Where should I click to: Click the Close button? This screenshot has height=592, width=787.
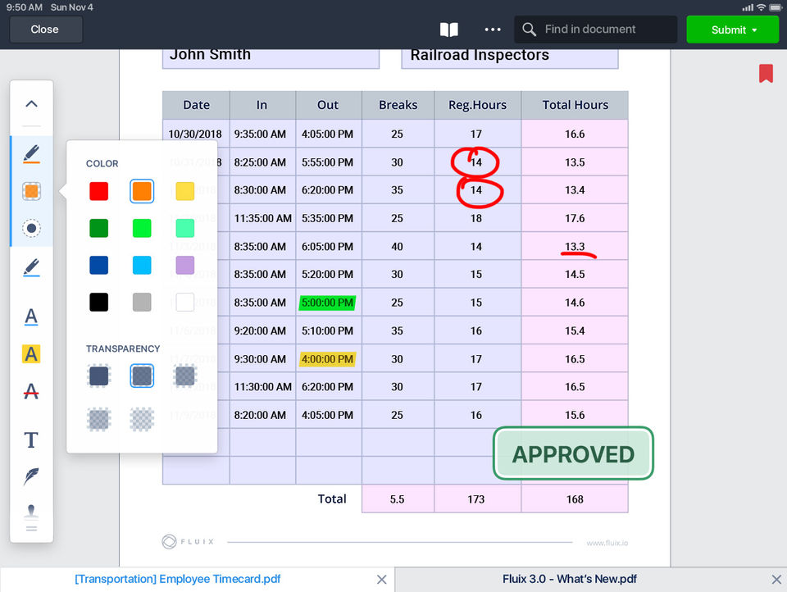(45, 30)
